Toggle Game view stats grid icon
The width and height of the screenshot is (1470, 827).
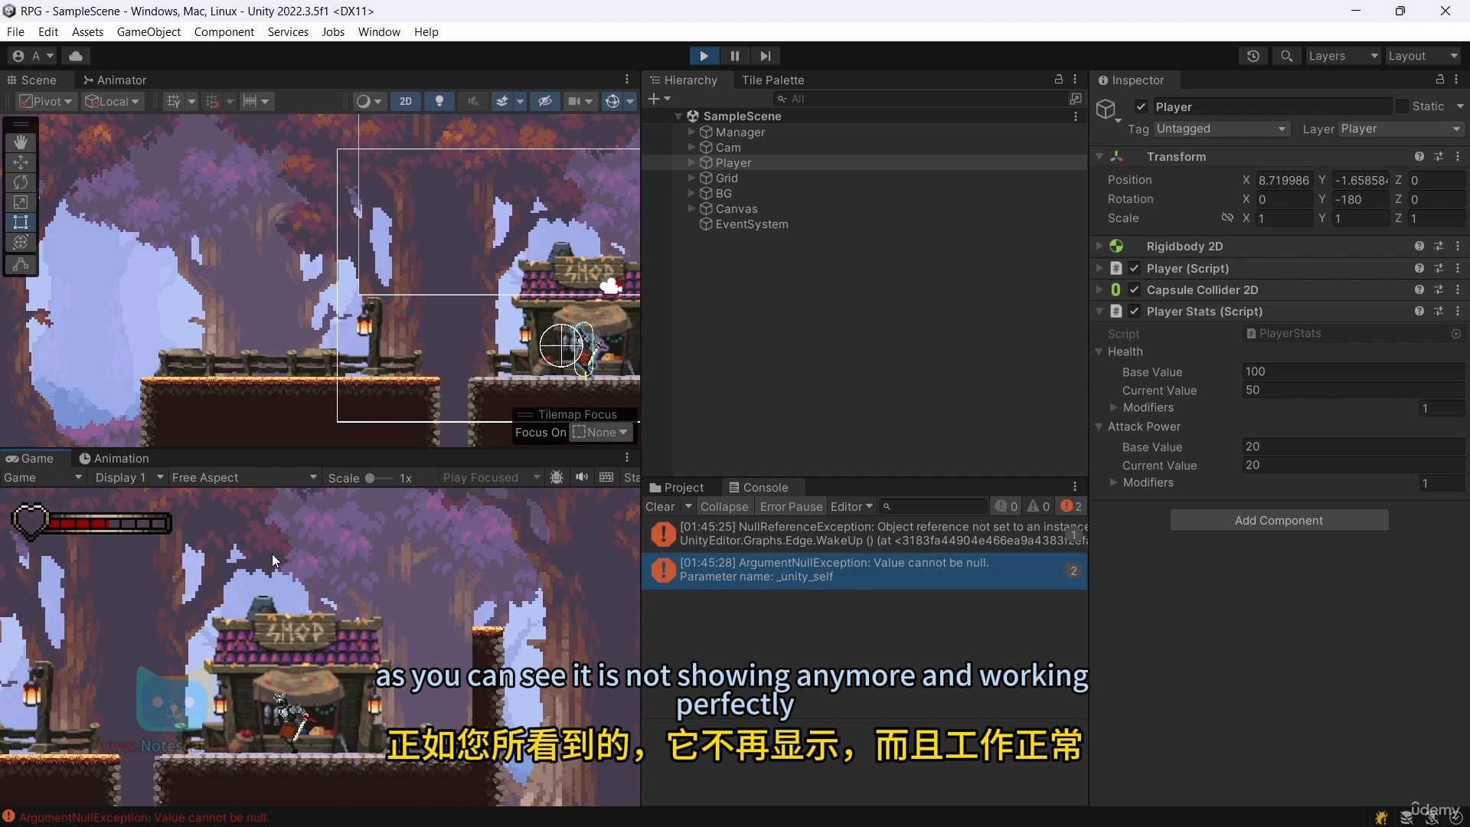(x=606, y=477)
